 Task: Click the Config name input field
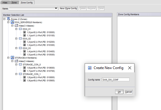click(x=116, y=80)
